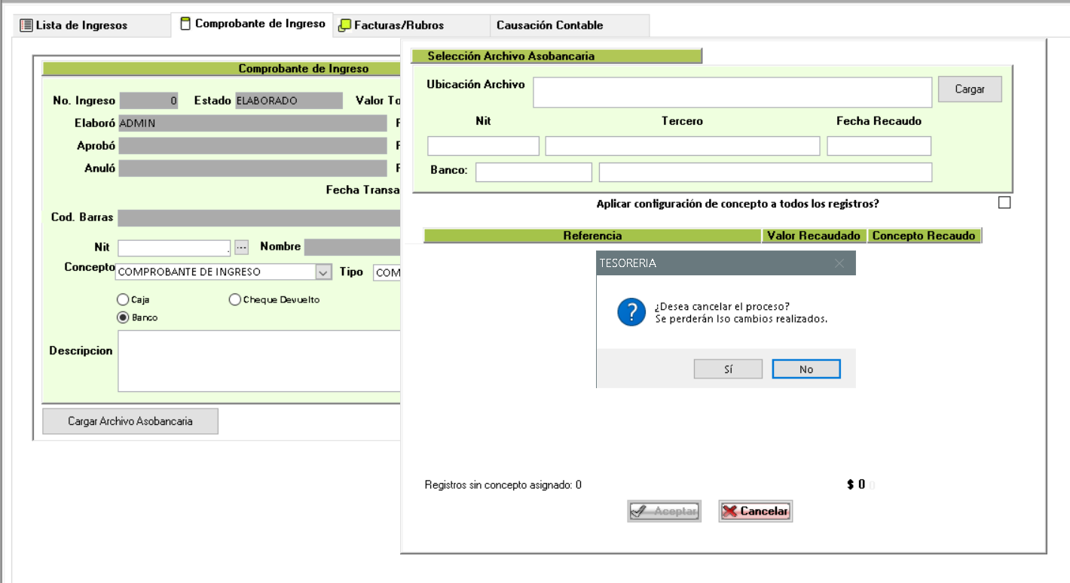Open the Nit lookup ellipsis button
Image resolution: width=1070 pixels, height=583 pixels.
point(241,247)
